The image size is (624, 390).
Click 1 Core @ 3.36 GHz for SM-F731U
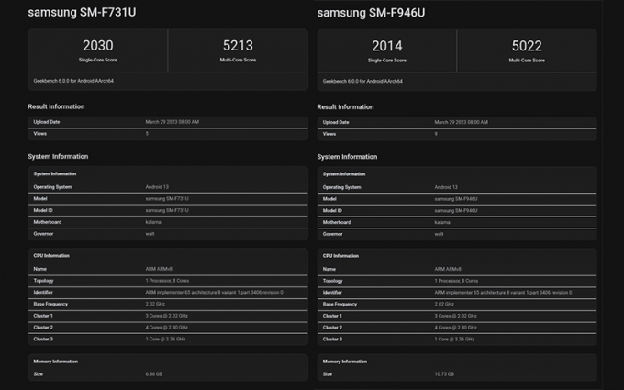pyautogui.click(x=165, y=339)
